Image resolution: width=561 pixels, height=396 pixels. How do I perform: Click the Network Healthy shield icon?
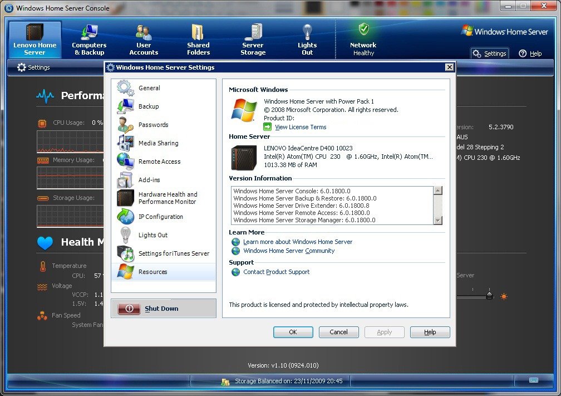364,30
